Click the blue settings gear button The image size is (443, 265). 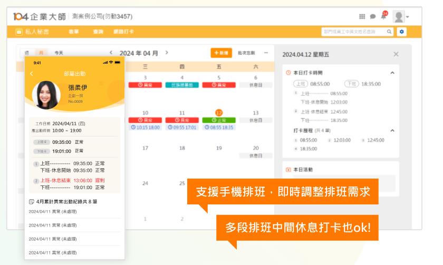tap(401, 32)
